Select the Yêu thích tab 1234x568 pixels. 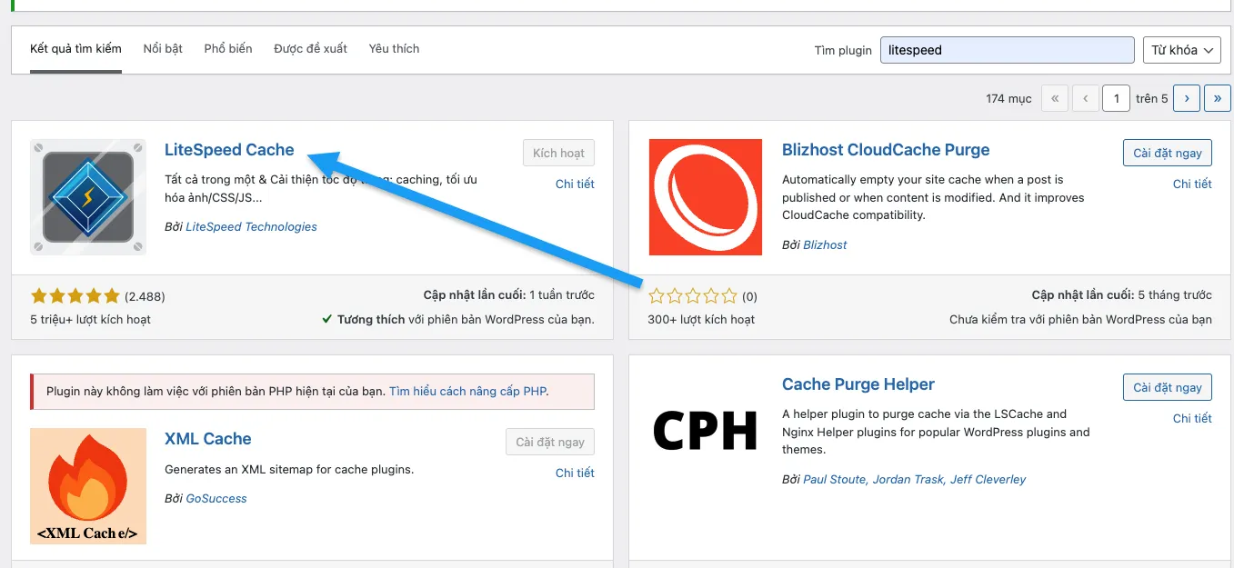click(x=394, y=49)
